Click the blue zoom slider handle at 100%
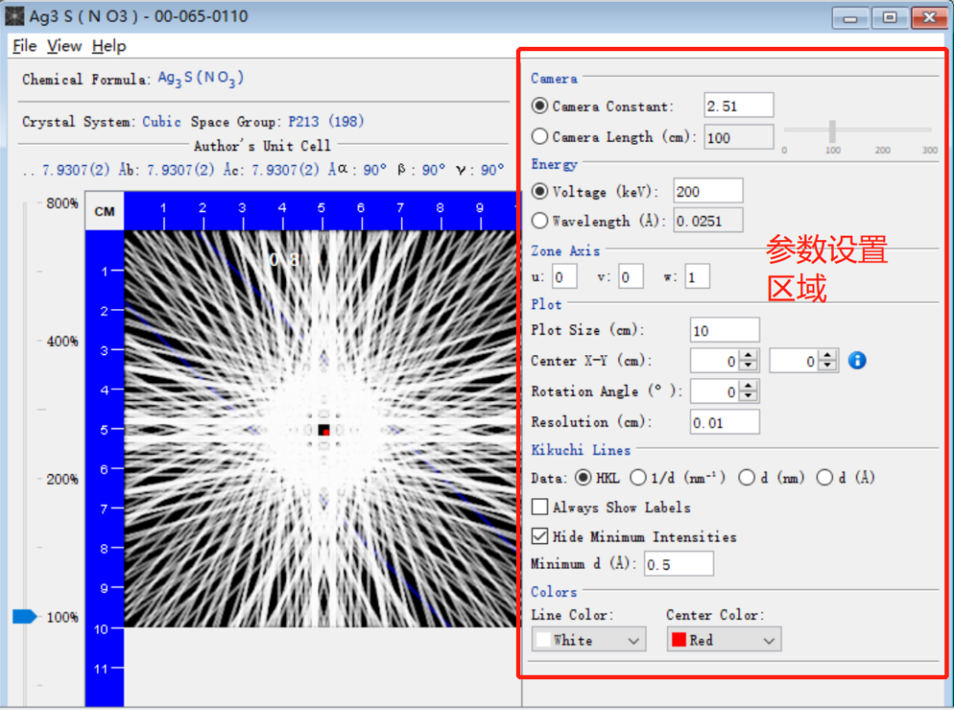This screenshot has width=954, height=710. (x=25, y=617)
